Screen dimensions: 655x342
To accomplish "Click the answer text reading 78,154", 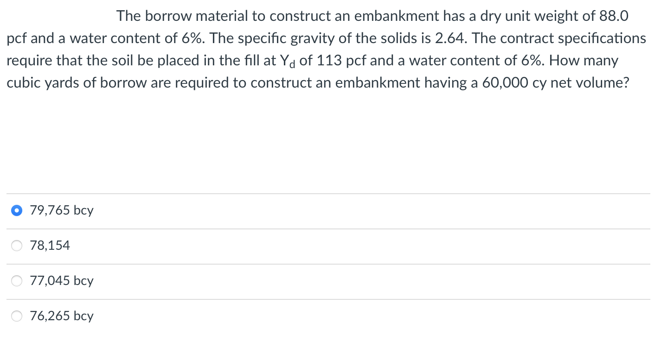I will 50,246.
